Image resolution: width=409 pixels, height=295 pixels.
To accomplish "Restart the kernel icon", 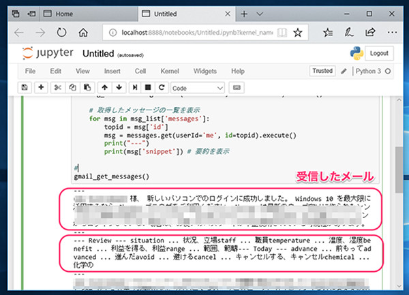I will tap(162, 88).
